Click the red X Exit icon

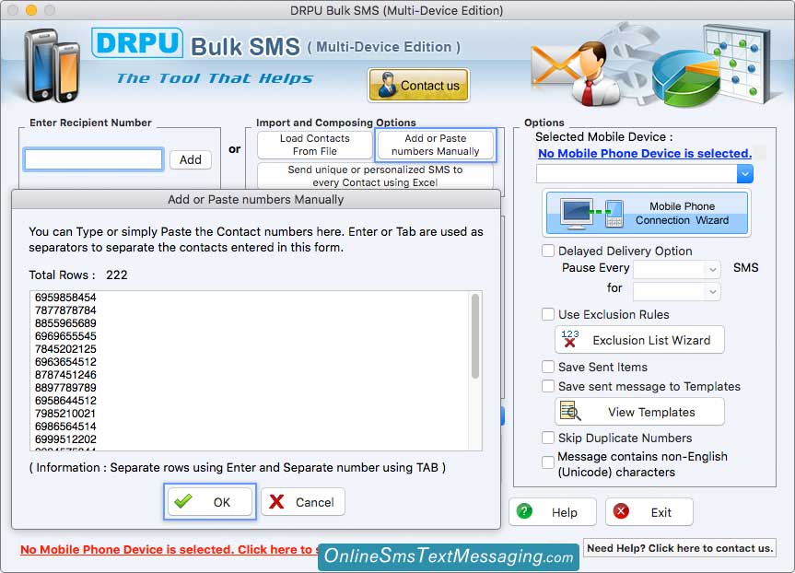point(621,511)
